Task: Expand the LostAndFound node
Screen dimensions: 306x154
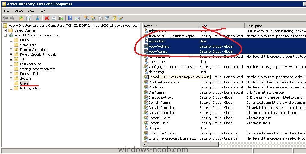Action: point(11,64)
